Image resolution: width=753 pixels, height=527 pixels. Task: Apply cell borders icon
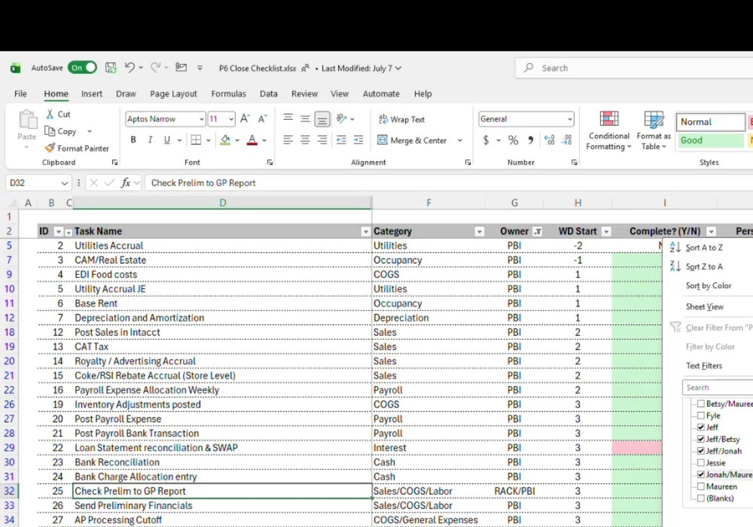pos(196,140)
